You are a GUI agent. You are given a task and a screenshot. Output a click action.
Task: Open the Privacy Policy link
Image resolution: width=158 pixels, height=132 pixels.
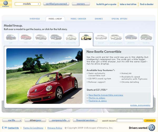point(55,128)
